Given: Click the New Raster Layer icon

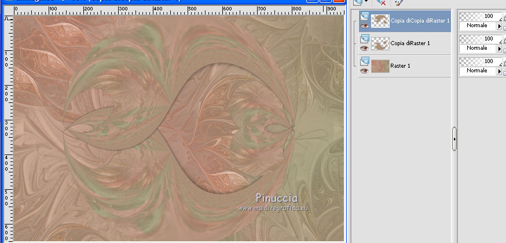Looking at the screenshot, I should click(357, 2).
